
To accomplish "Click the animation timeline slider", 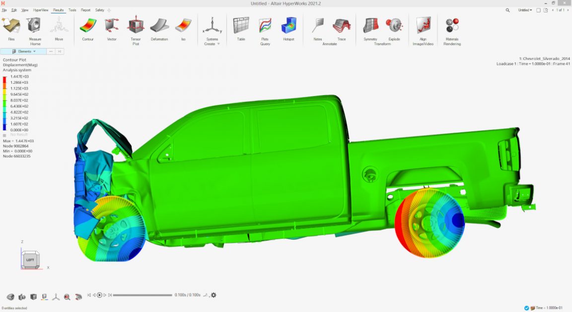I will click(x=143, y=295).
